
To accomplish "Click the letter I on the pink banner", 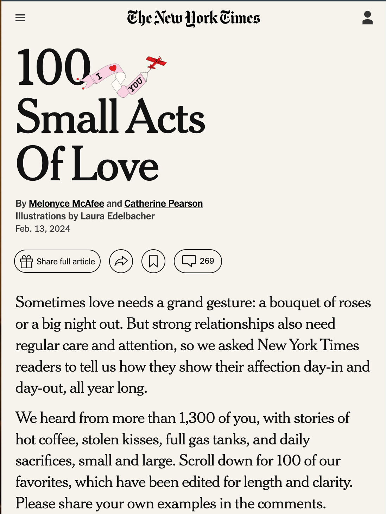I will pyautogui.click(x=99, y=76).
